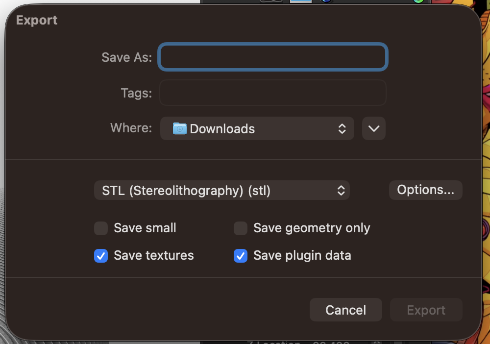
Task: Focus the Save As filename field
Action: click(273, 57)
